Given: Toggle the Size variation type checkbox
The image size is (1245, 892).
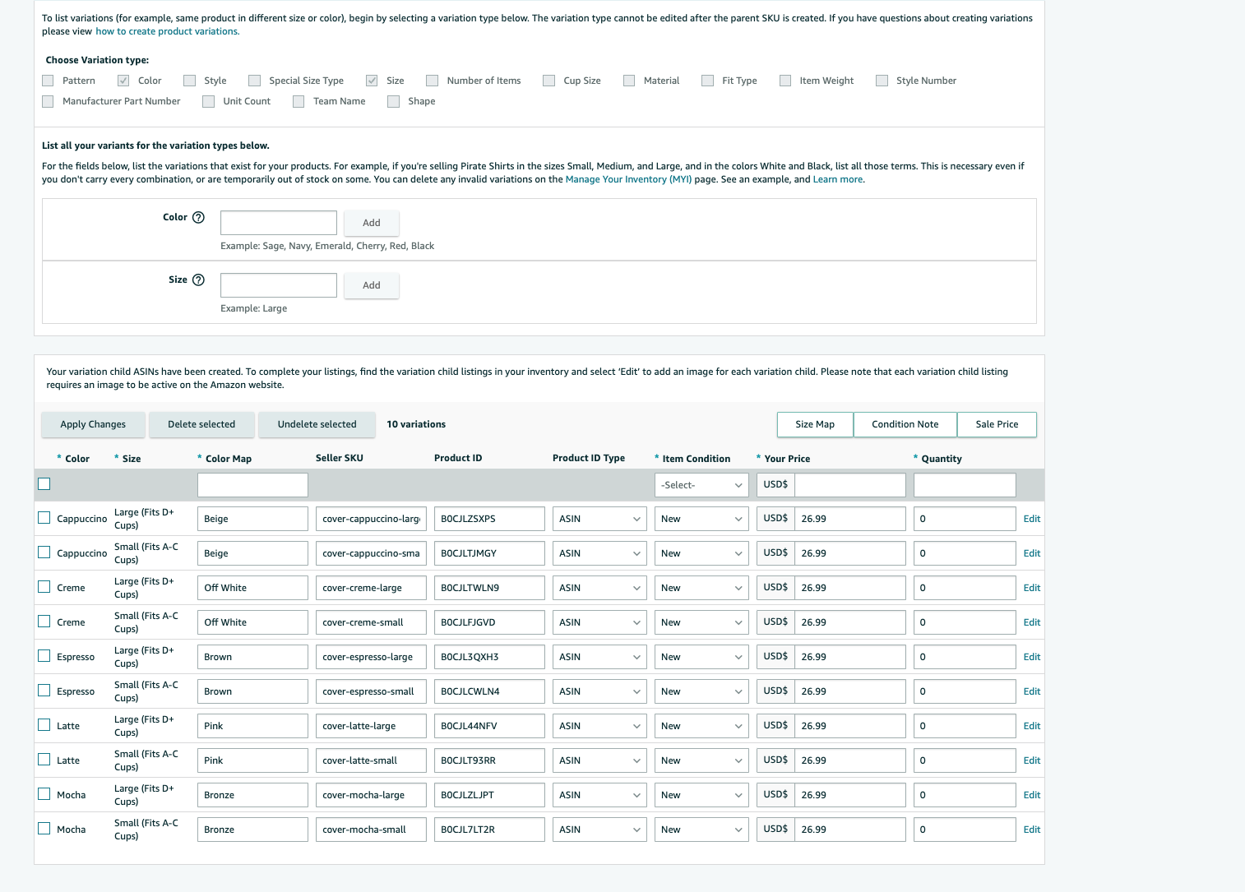Looking at the screenshot, I should coord(372,81).
